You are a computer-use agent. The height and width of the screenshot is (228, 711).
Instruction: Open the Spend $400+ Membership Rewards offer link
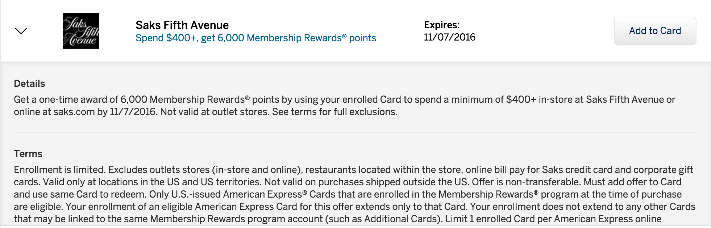pos(256,38)
